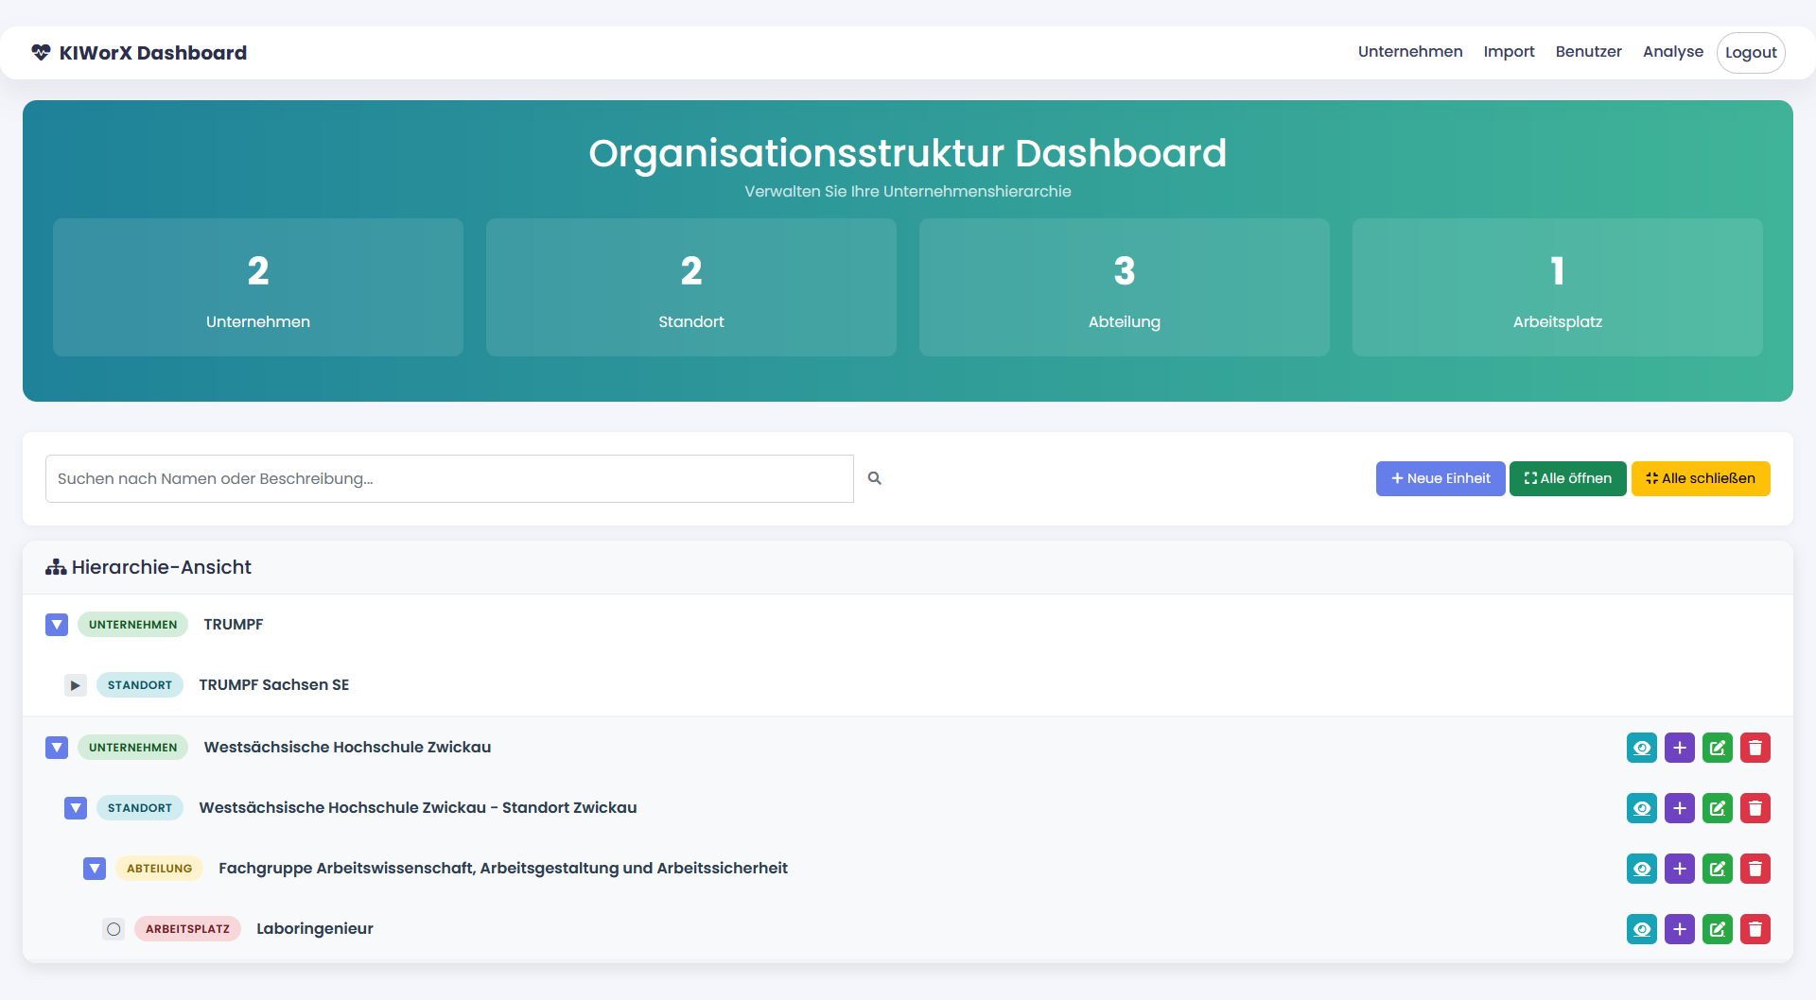This screenshot has height=1000, width=1816.
Task: Delete the Westsächsische Hochschule Zwickau company
Action: (1755, 748)
